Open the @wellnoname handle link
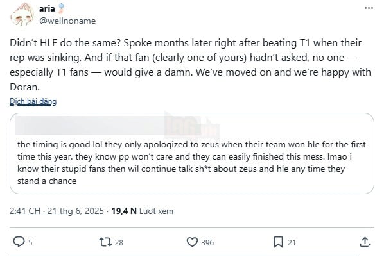 (x=67, y=21)
